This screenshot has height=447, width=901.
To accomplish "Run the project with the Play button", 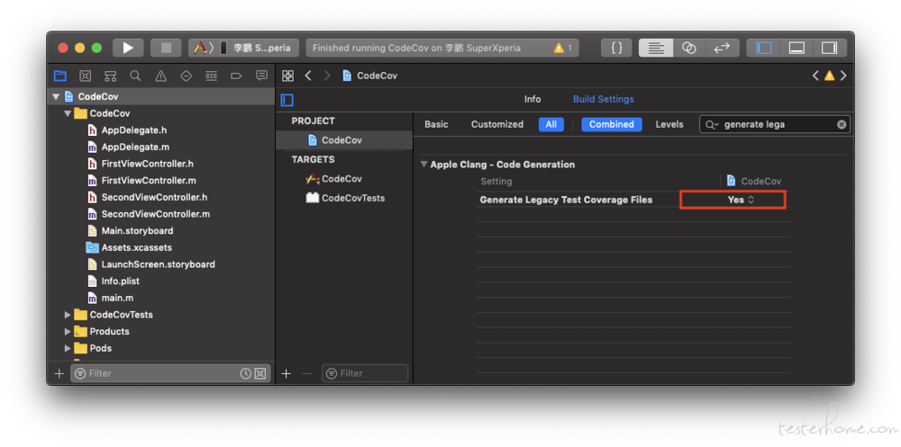I will [x=128, y=49].
